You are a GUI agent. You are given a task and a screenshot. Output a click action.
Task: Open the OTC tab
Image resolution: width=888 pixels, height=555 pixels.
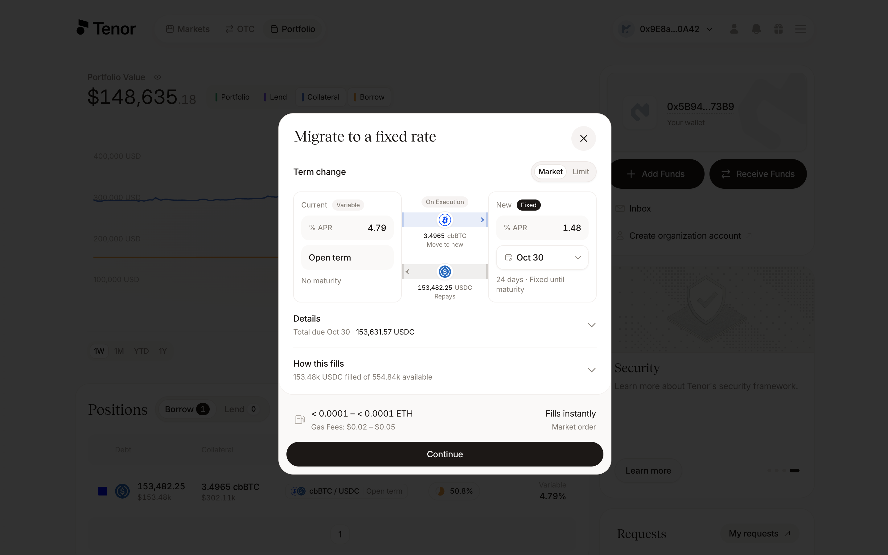(240, 29)
